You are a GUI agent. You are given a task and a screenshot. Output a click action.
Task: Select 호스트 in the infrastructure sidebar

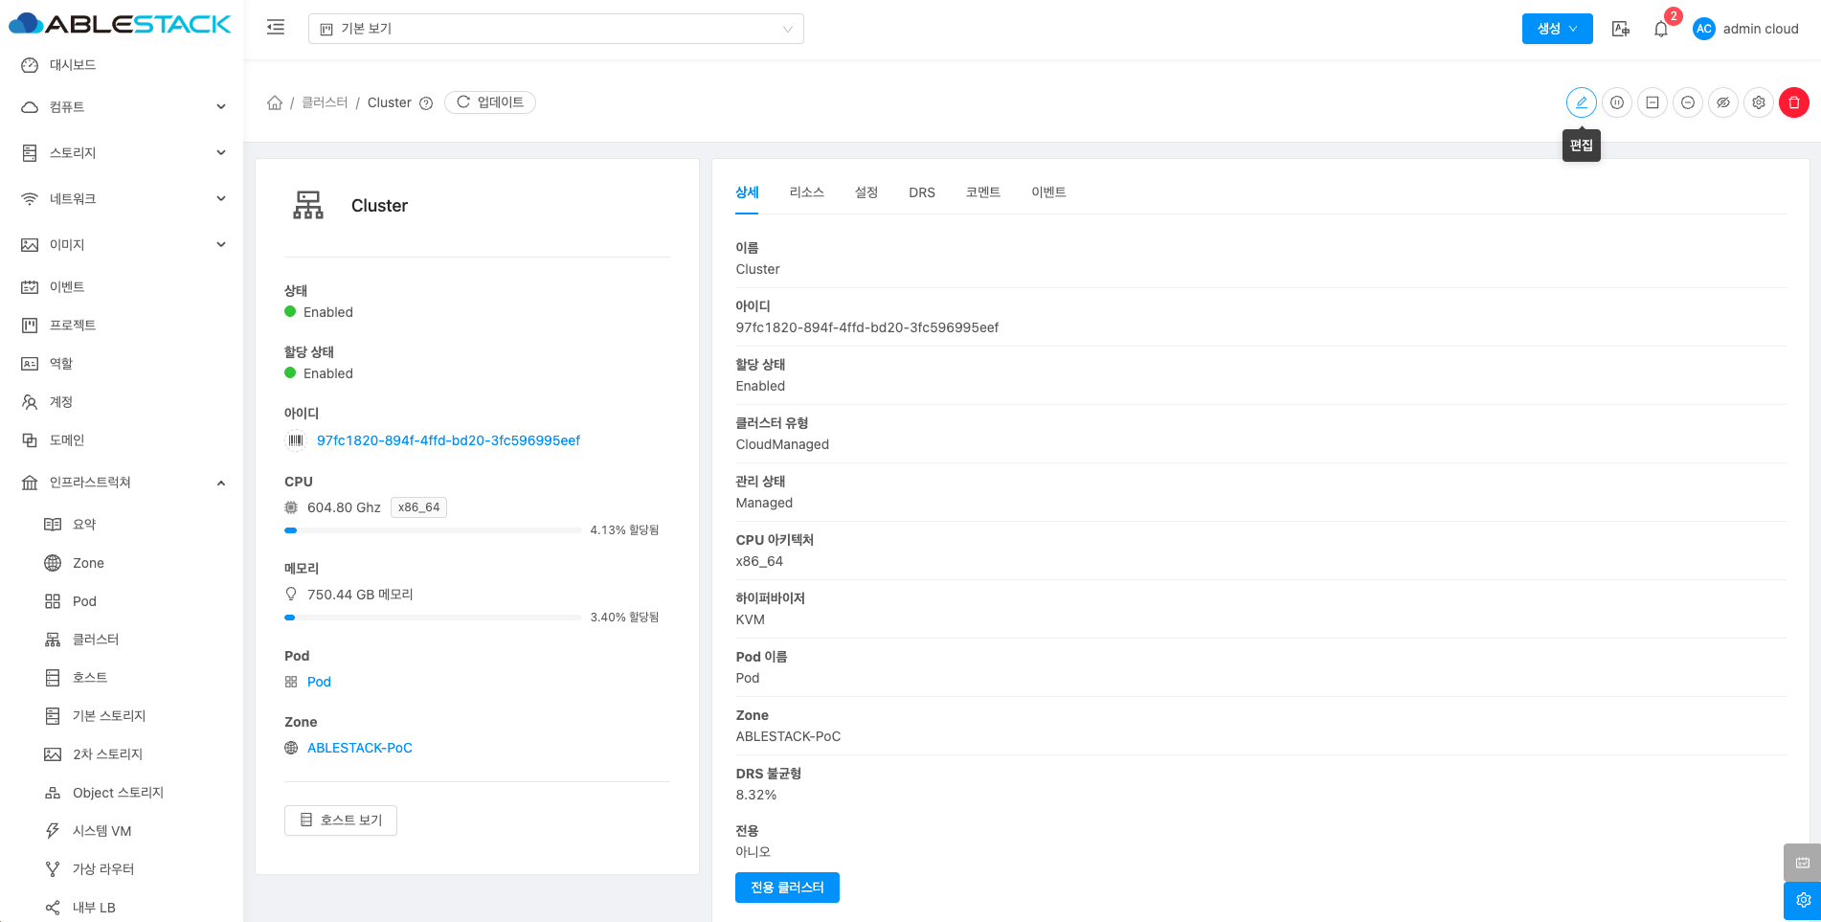point(90,678)
